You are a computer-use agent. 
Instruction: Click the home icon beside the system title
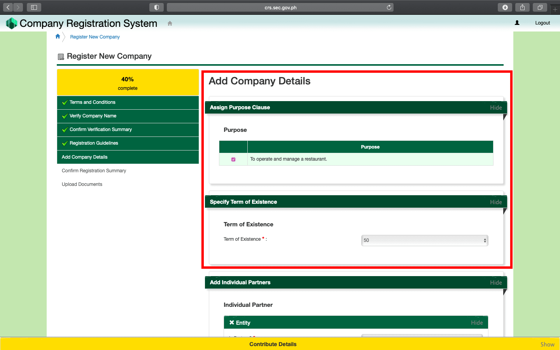coord(170,23)
